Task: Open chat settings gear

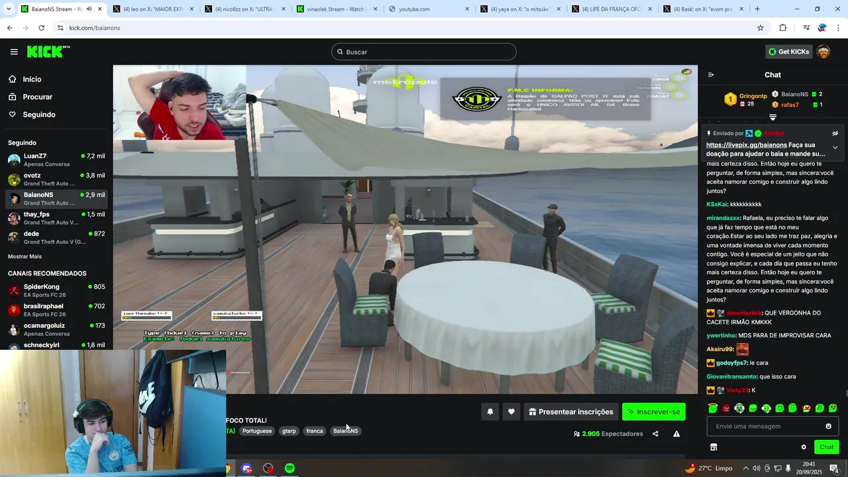Action: (804, 447)
